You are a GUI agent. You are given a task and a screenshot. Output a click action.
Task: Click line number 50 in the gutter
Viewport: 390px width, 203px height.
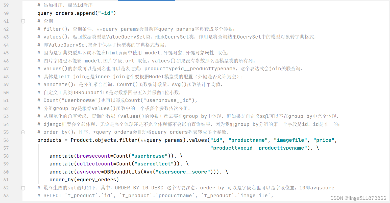pos(6,92)
